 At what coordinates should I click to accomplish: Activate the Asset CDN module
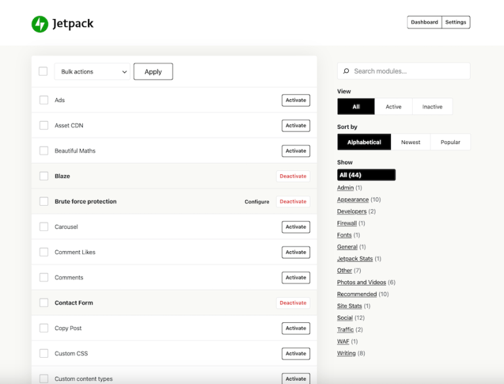[296, 126]
